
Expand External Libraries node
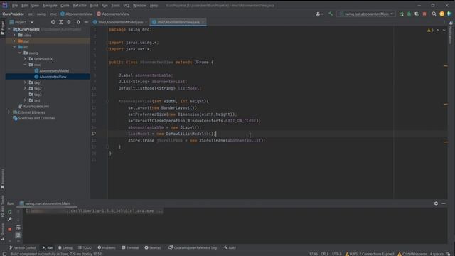click(9, 112)
